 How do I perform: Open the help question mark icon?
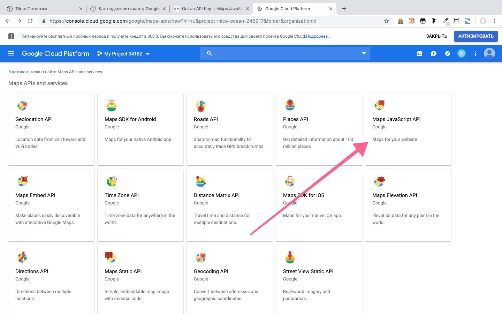[448, 53]
